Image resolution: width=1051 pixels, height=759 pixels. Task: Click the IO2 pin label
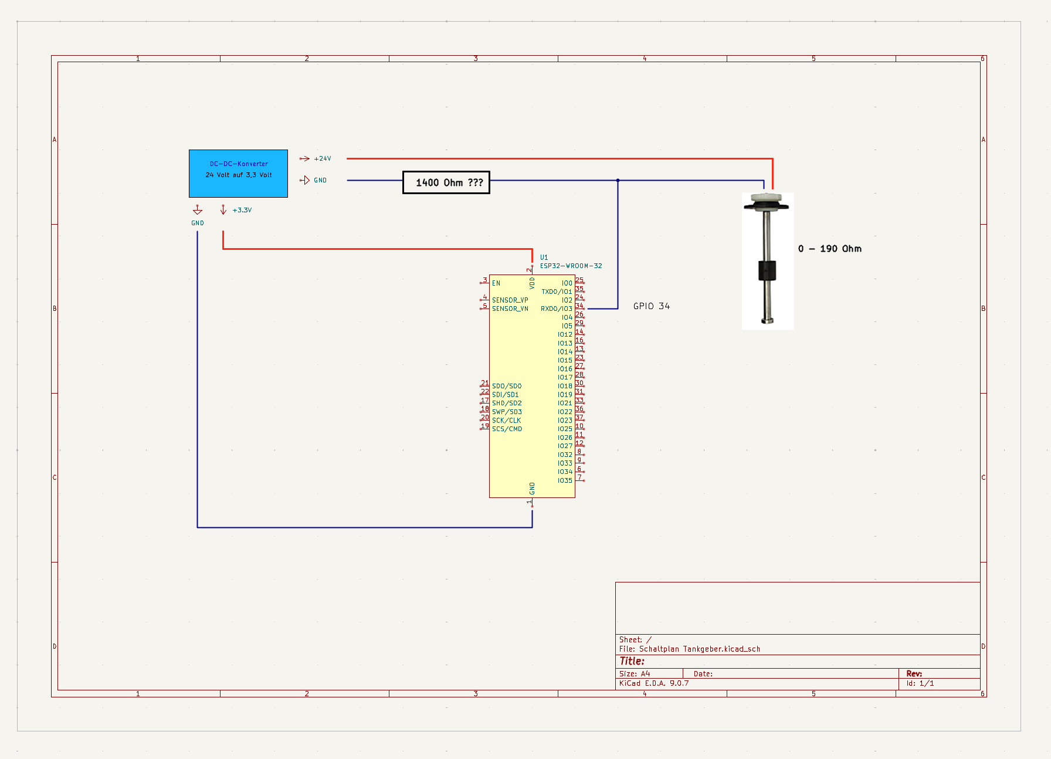click(x=567, y=300)
